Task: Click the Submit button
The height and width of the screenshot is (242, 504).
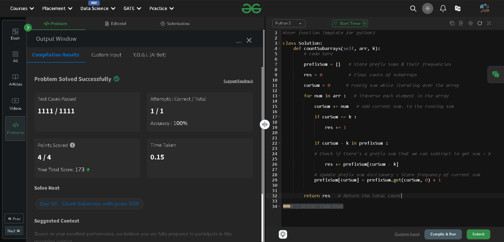Action: pyautogui.click(x=478, y=234)
